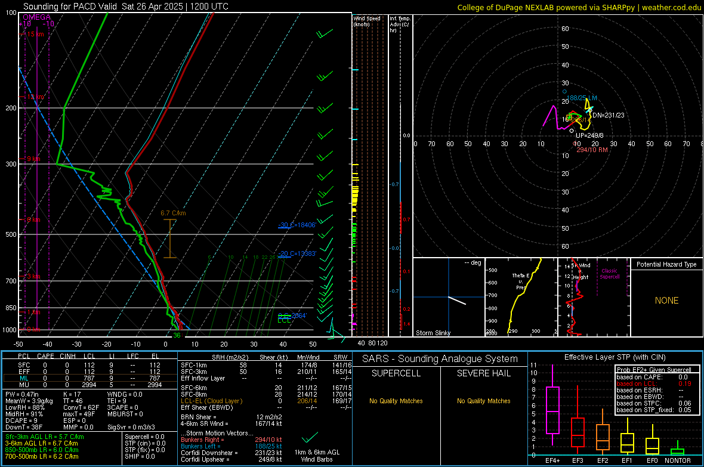Click the 'Potential Hazard Type' header
This screenshot has width=704, height=467.
666,264
